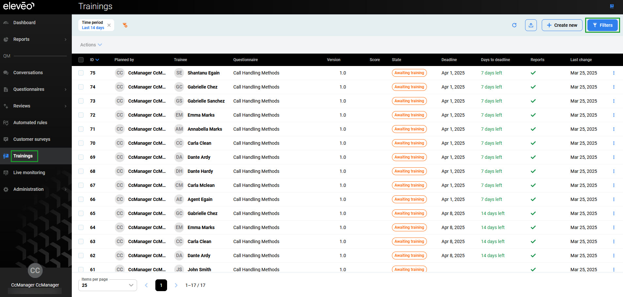Open the Items per page dropdown
The image size is (623, 297).
(107, 285)
